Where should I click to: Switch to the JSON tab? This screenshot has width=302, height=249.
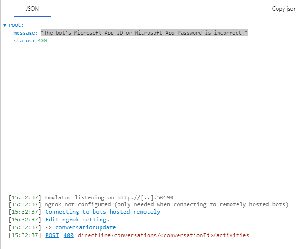32,9
